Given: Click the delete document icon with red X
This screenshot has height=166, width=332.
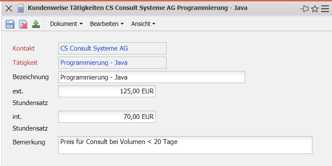Looking at the screenshot, I should click(x=23, y=24).
